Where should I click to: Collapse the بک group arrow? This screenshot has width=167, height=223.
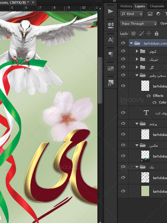137,167
